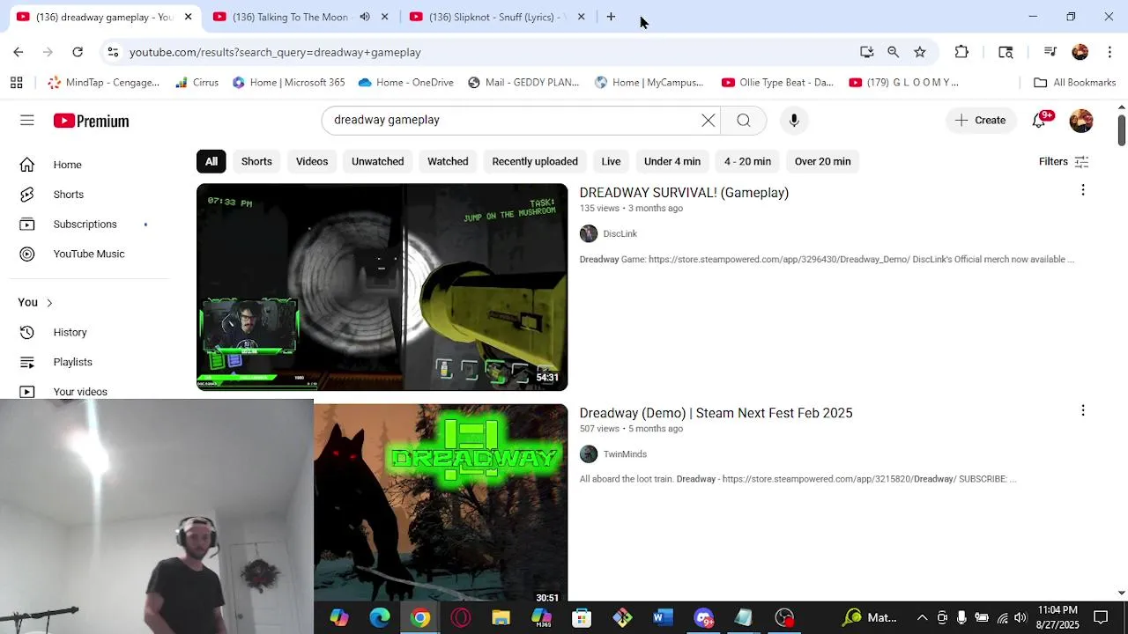This screenshot has width=1128, height=634.
Task: Open the Chrome three-dot menu
Action: [x=1109, y=52]
